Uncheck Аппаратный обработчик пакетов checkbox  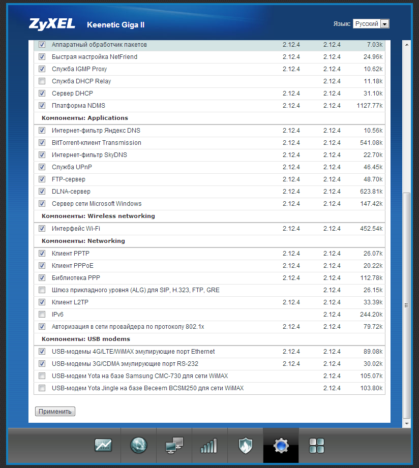[x=42, y=45]
